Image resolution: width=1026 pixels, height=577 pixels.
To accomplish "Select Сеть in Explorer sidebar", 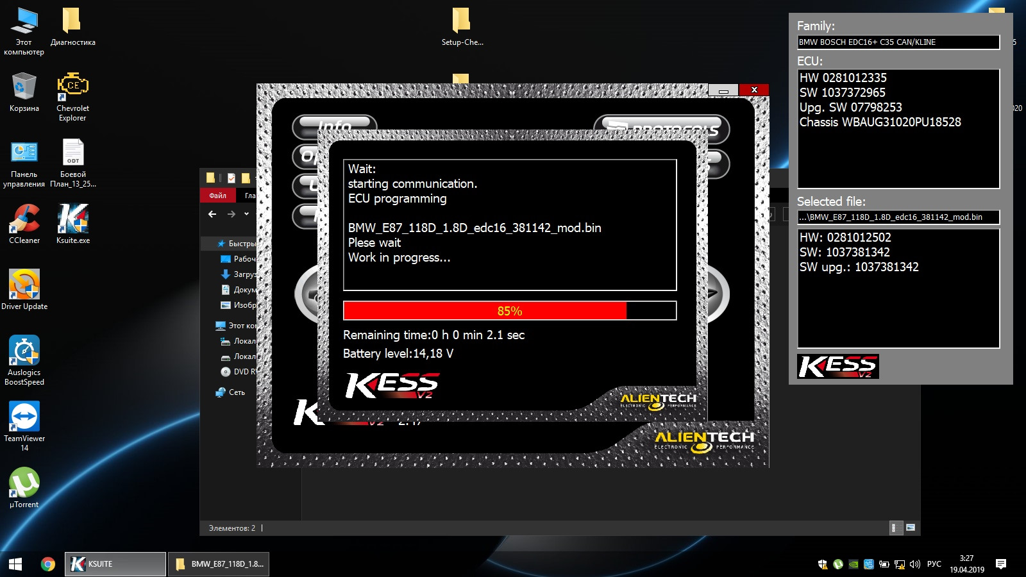I will pyautogui.click(x=230, y=392).
